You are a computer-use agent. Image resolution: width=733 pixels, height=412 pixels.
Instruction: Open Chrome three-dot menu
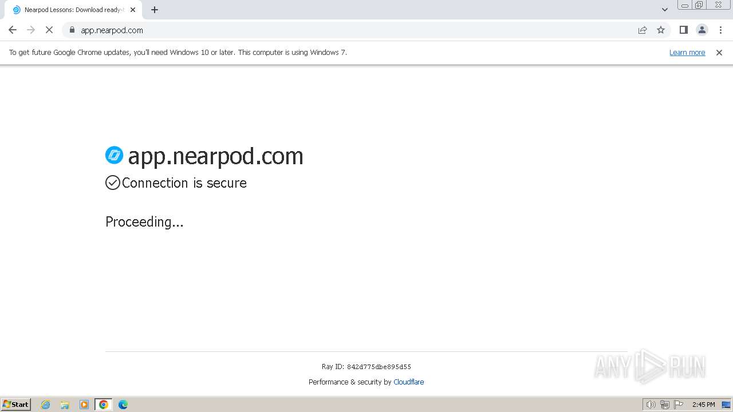point(720,30)
